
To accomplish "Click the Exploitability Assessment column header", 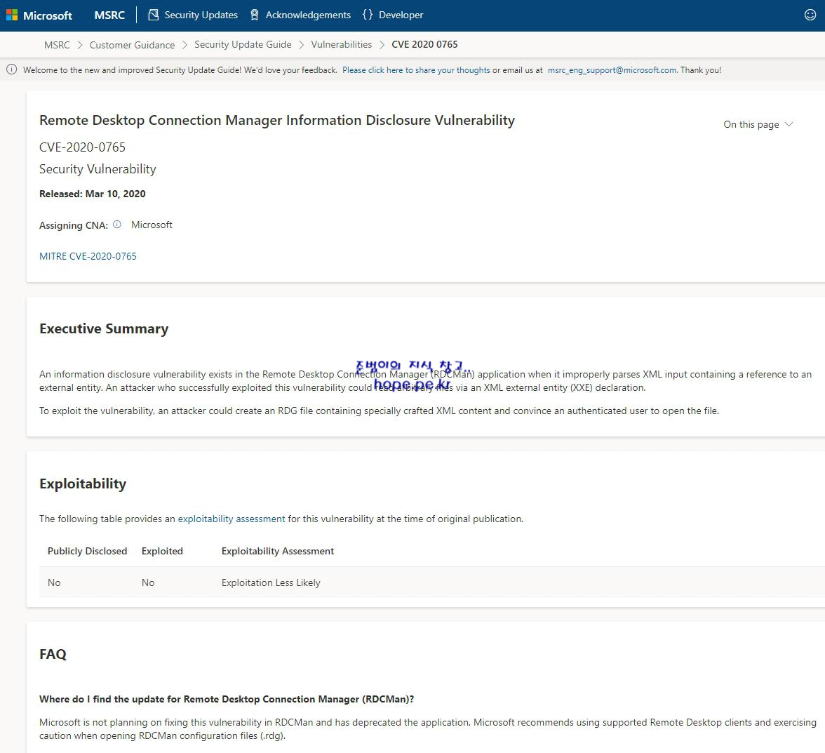I will click(278, 551).
